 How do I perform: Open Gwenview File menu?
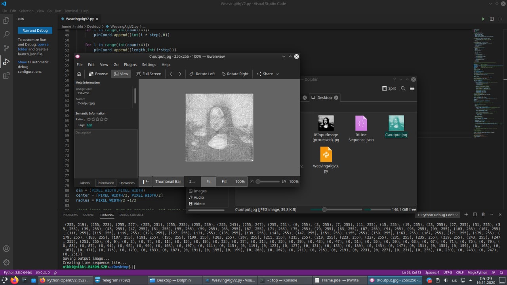80,65
